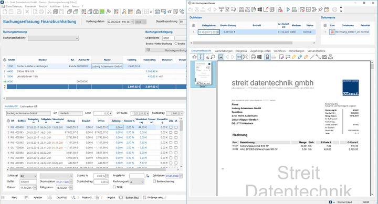The height and width of the screenshot is (204, 378).
Task: Open the Fälligdatum date dropdown
Action: point(71,188)
